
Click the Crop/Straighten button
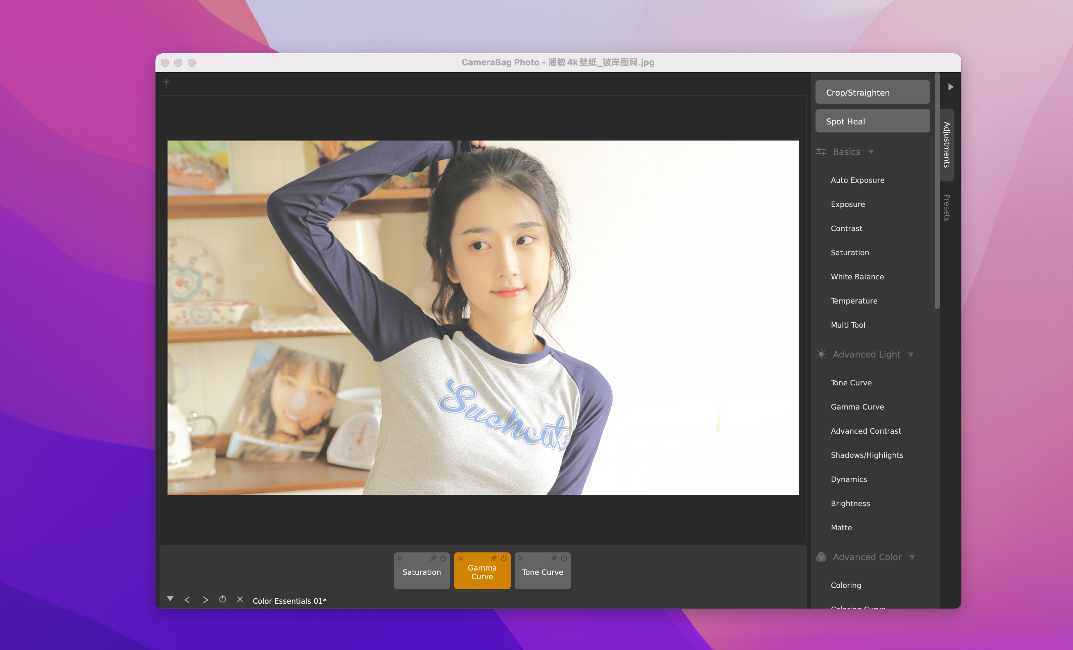pos(872,92)
